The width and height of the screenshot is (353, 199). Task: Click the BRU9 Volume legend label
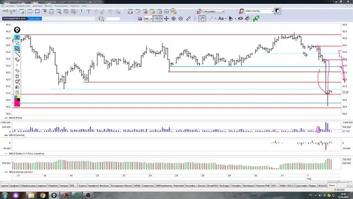pyautogui.click(x=17, y=135)
